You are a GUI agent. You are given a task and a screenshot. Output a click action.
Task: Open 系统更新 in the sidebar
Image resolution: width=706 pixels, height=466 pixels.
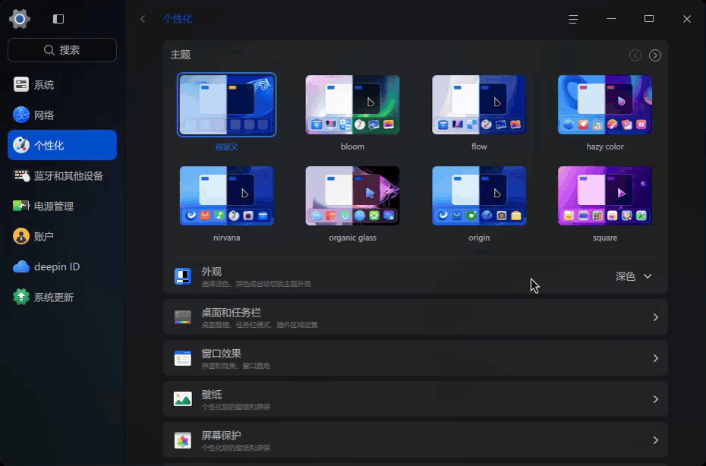62,298
